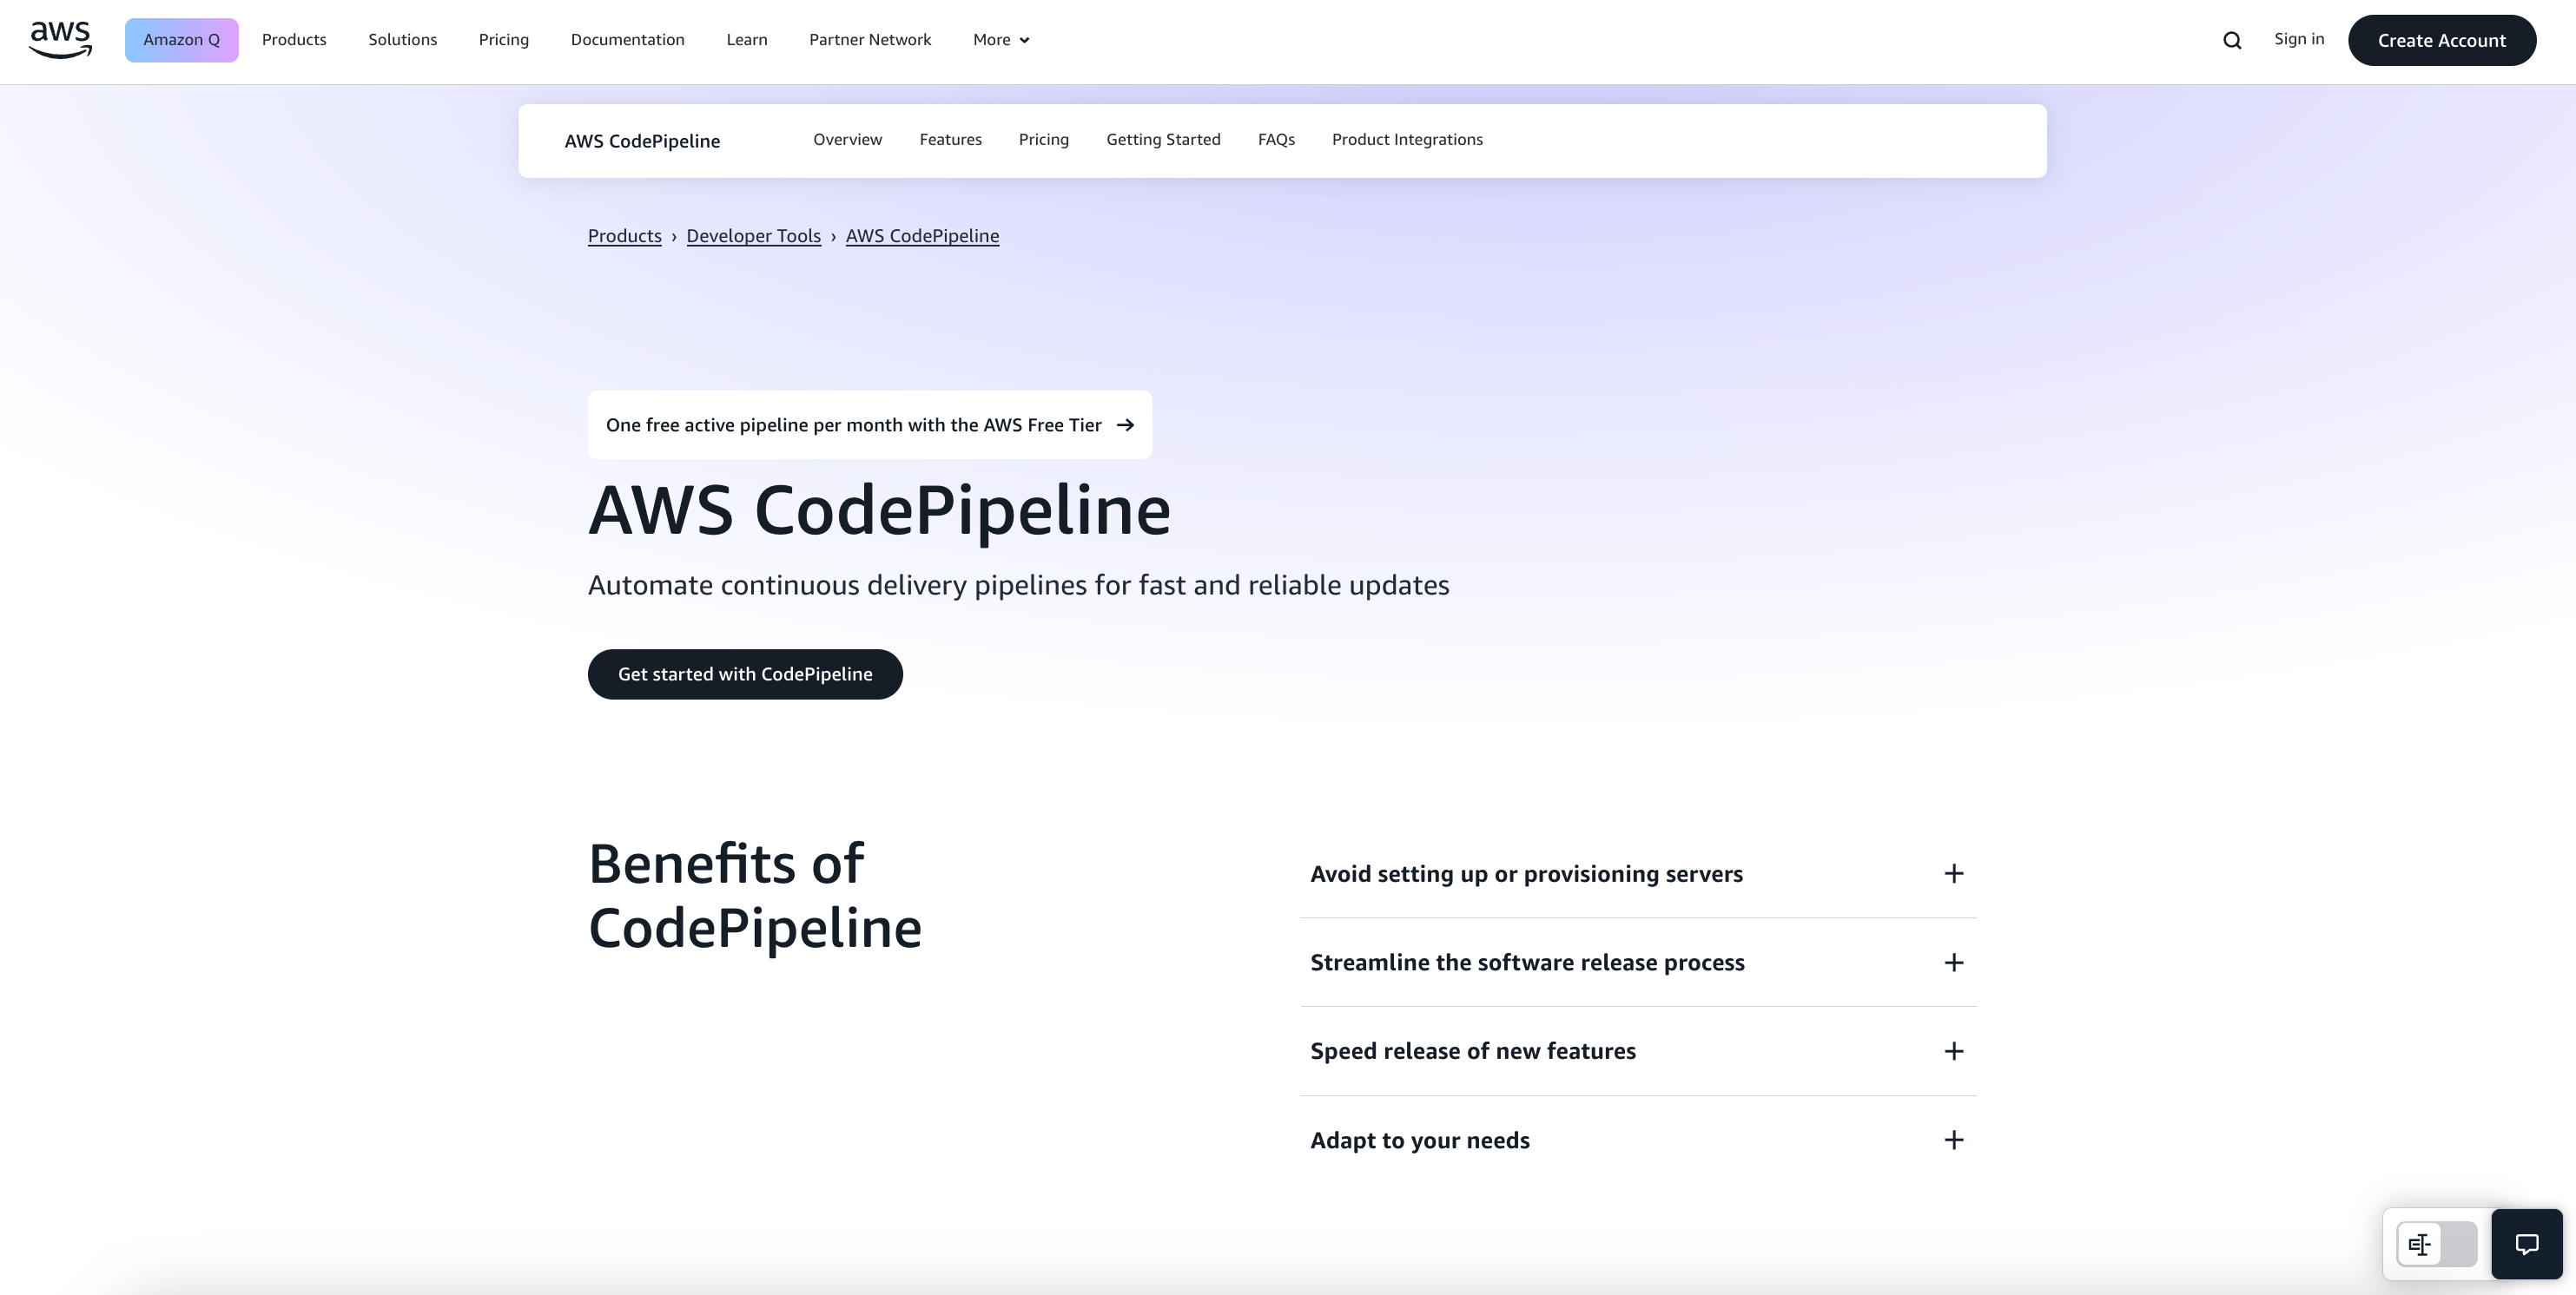Click the Create Account button
Screen dimensions: 2576x1295
click(2441, 40)
